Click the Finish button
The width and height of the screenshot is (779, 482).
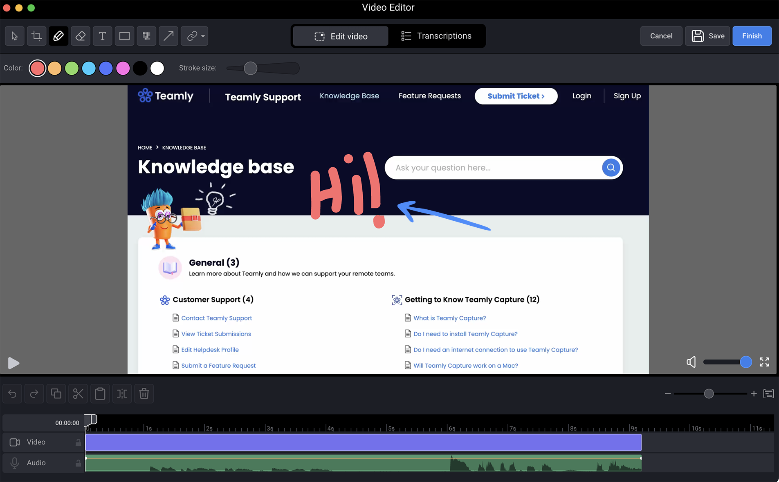[x=752, y=36]
